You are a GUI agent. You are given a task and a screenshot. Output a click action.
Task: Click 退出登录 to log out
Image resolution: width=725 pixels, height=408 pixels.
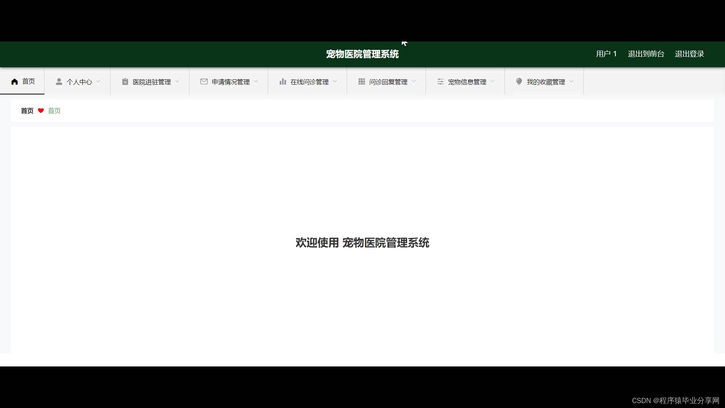tap(689, 54)
